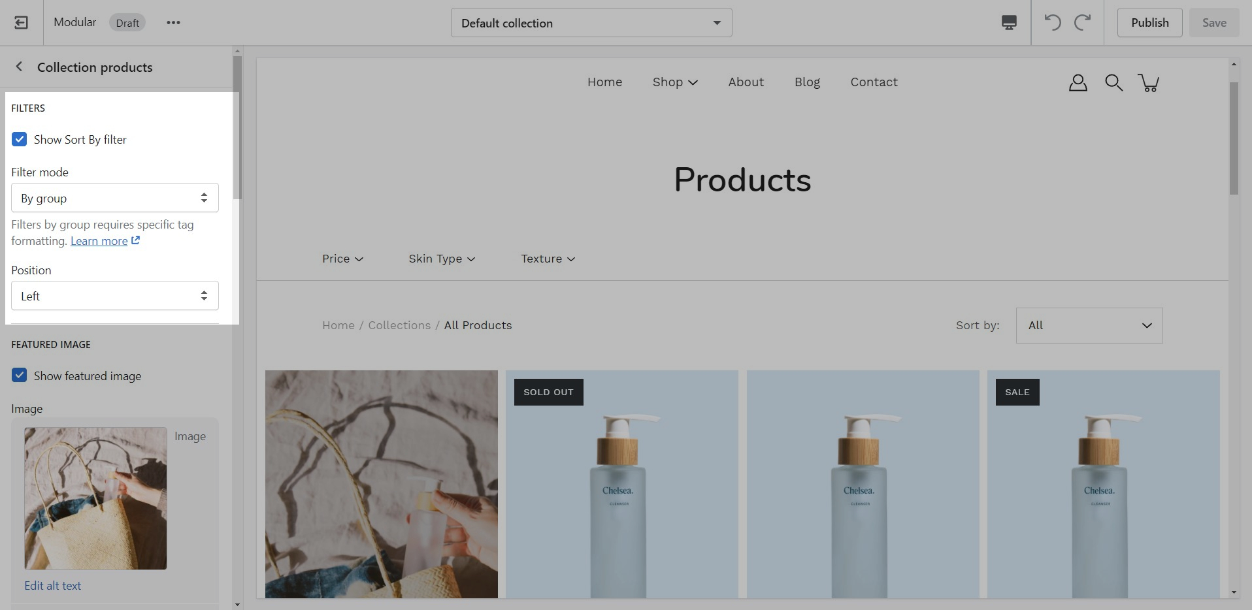
Task: Open the Filter mode dropdown
Action: [115, 198]
